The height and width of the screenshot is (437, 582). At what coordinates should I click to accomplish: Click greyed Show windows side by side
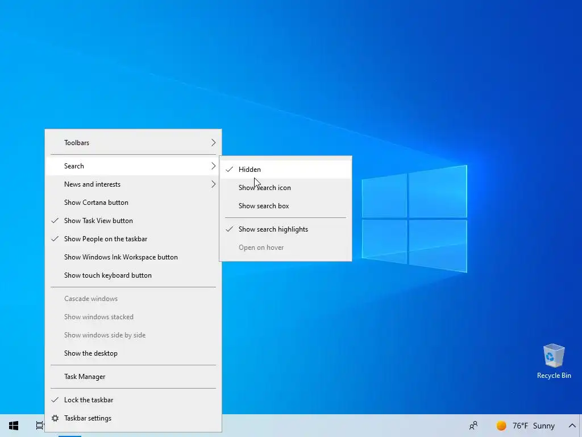[133, 335]
